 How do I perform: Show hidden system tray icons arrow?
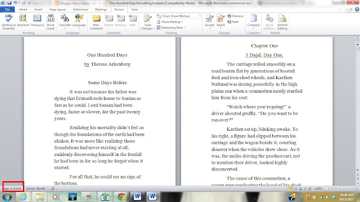coord(301,197)
